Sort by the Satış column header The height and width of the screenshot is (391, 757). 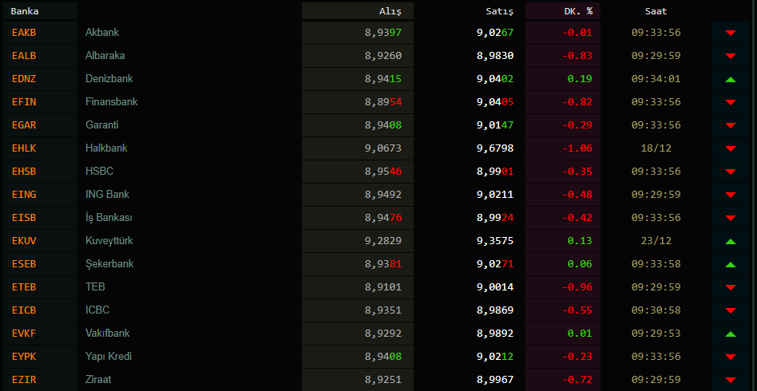tap(500, 11)
